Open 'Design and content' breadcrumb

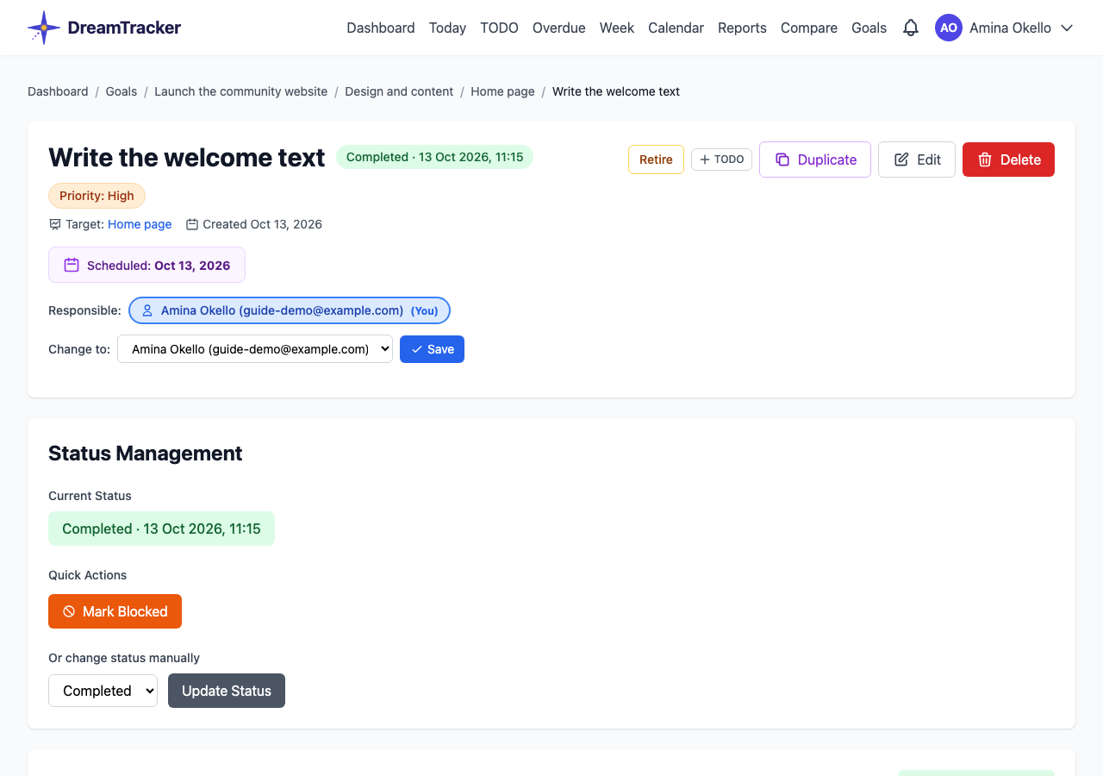399,91
